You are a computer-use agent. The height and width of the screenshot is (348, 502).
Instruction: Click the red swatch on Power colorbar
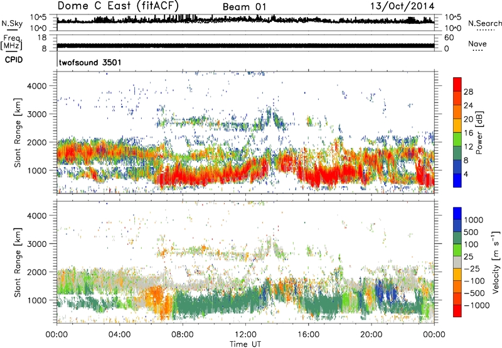tap(457, 84)
